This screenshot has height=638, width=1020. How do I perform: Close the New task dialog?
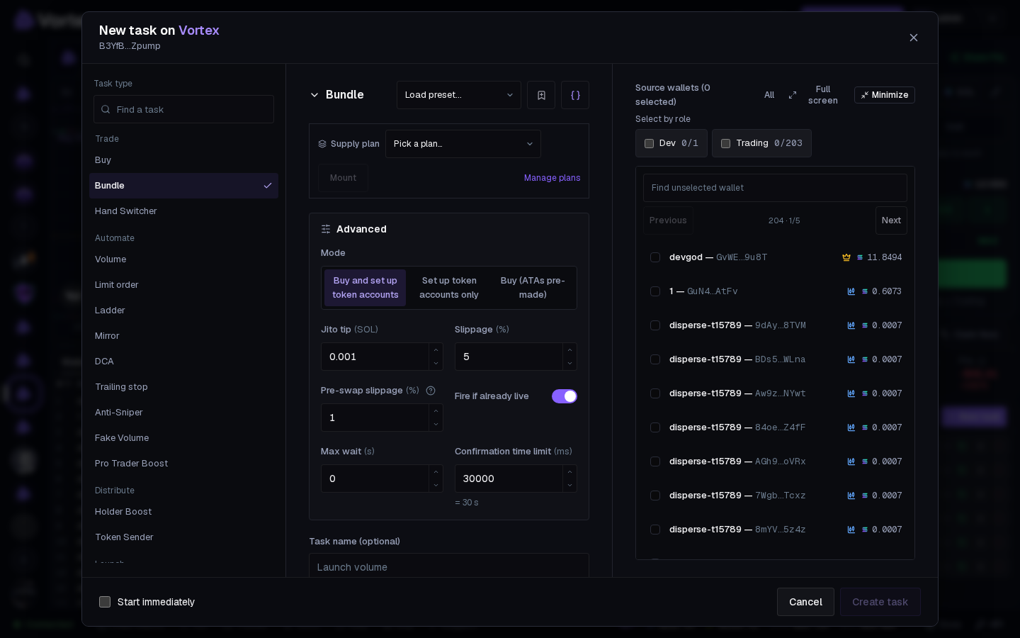coord(914,38)
